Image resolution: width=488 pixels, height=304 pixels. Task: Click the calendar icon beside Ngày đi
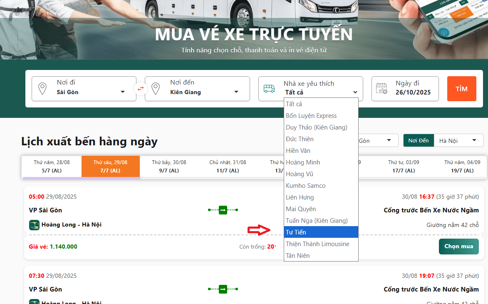pos(381,89)
